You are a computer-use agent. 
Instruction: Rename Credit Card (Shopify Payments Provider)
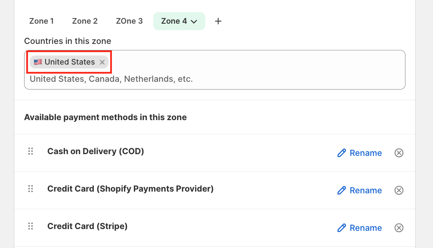coord(360,190)
